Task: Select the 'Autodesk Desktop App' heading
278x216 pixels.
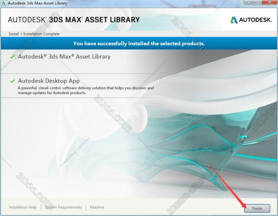Action: tap(49, 81)
